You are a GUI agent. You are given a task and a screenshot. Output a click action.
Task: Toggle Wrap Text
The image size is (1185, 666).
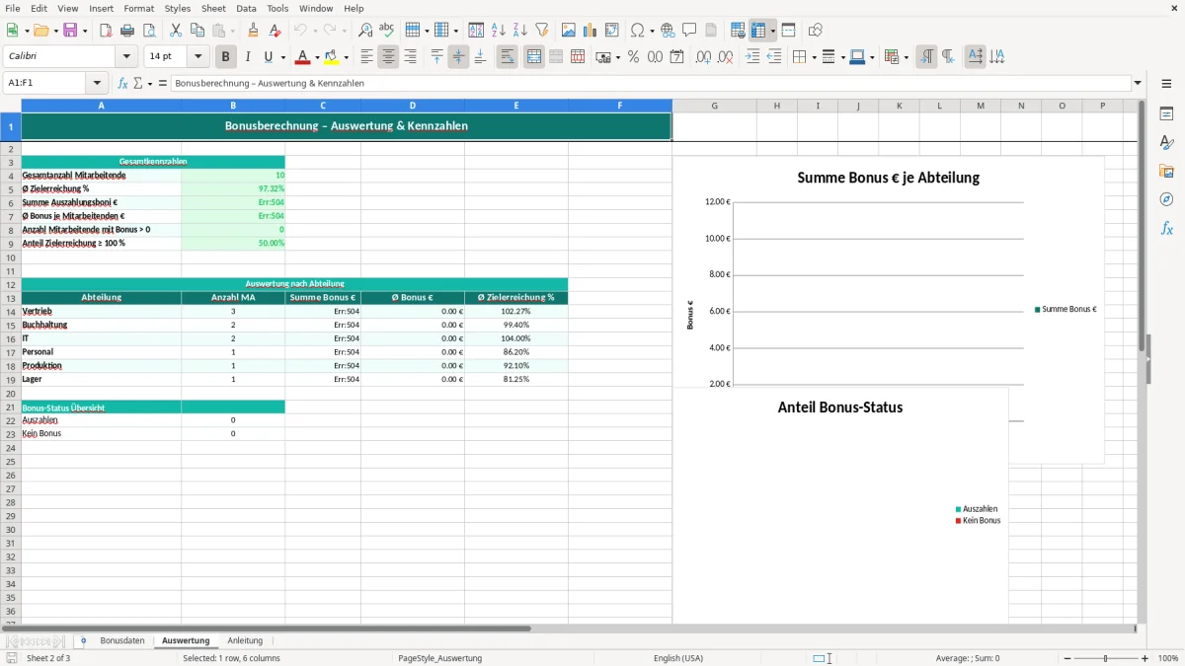(x=508, y=57)
